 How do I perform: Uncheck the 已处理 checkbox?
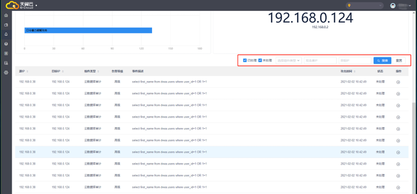click(x=245, y=60)
